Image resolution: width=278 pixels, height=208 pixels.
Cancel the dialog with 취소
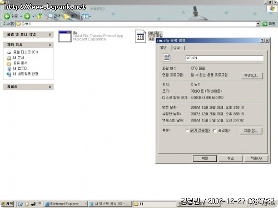231,159
